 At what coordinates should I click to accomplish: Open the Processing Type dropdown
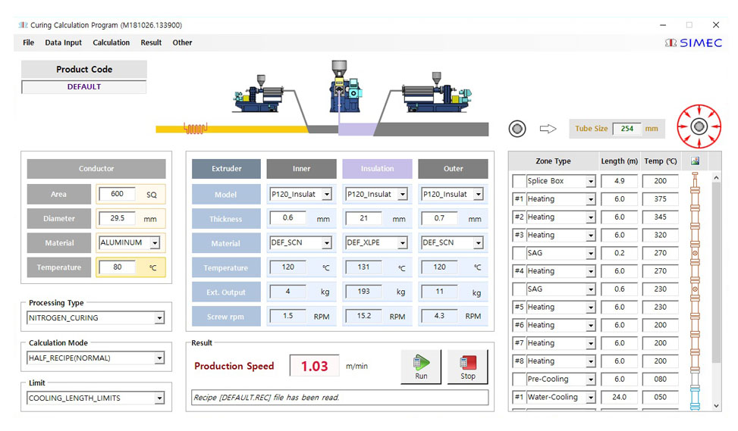coord(159,318)
